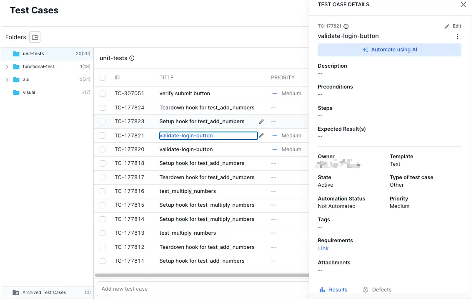Click pencil edit icon on TC-177823 row
The image size is (471, 299).
(261, 122)
